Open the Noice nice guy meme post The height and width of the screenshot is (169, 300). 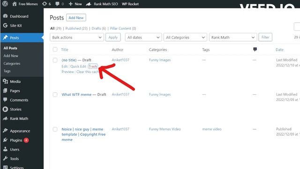tap(83, 134)
